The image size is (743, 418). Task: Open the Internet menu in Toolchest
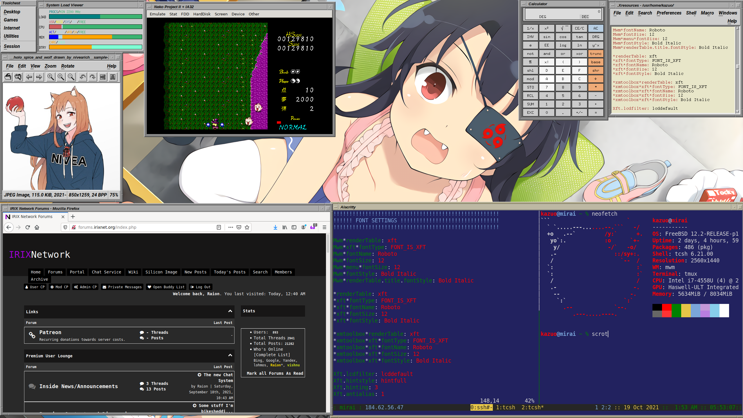point(12,28)
